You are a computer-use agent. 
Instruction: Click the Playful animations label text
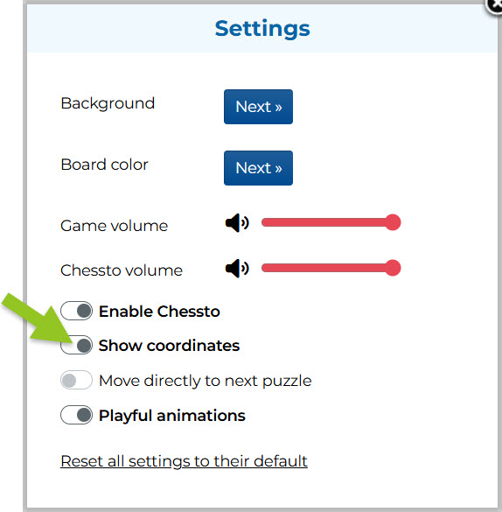pos(172,416)
